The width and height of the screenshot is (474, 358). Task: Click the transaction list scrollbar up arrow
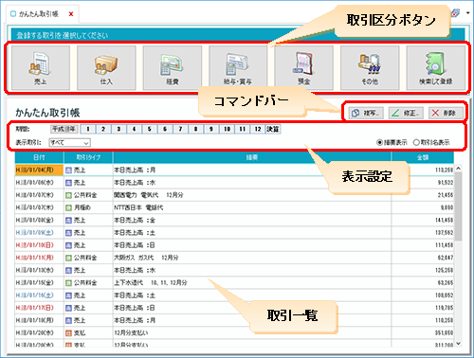coord(458,169)
